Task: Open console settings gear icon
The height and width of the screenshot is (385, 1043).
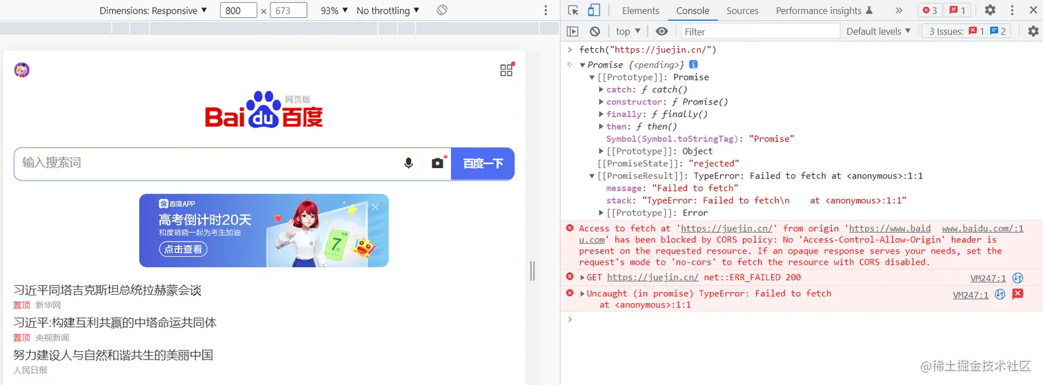Action: 1033,31
